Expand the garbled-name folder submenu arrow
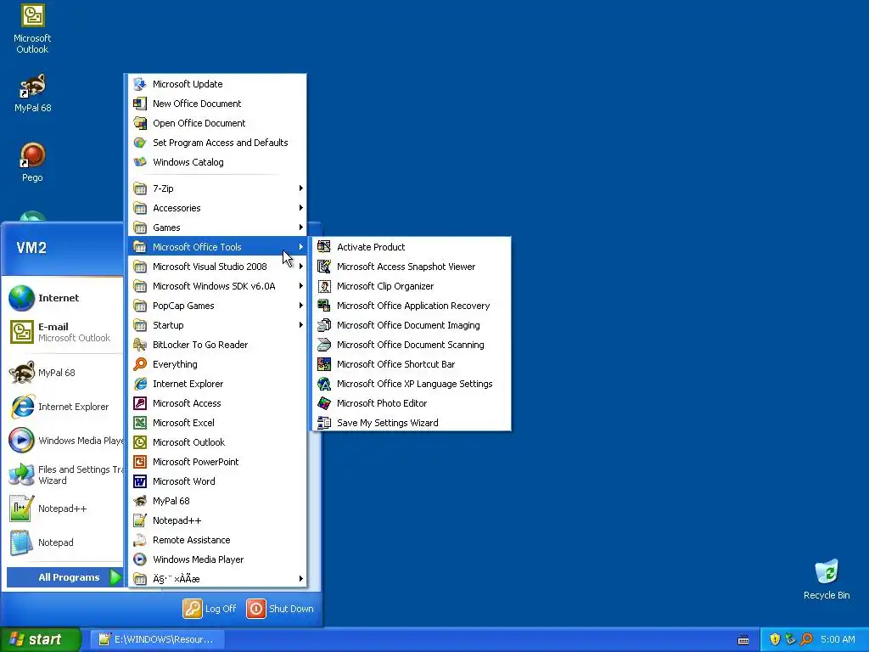Screen dimensions: 869x652 pos(301,579)
